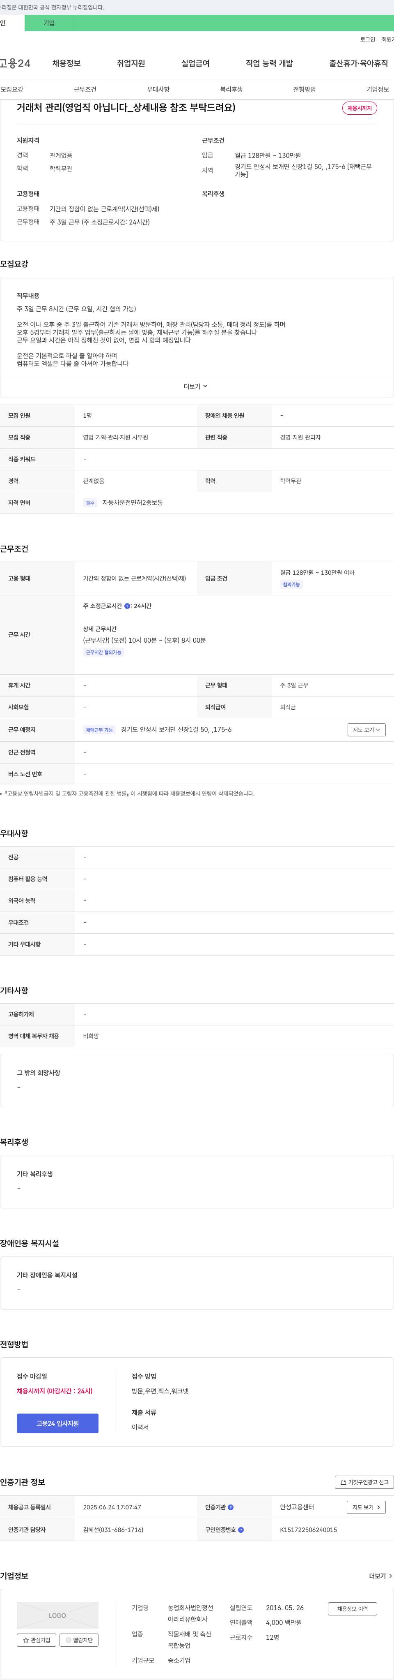Report false ad via 거짓구인광고 신고
Image resolution: width=394 pixels, height=1680 pixels.
pos(364,1482)
